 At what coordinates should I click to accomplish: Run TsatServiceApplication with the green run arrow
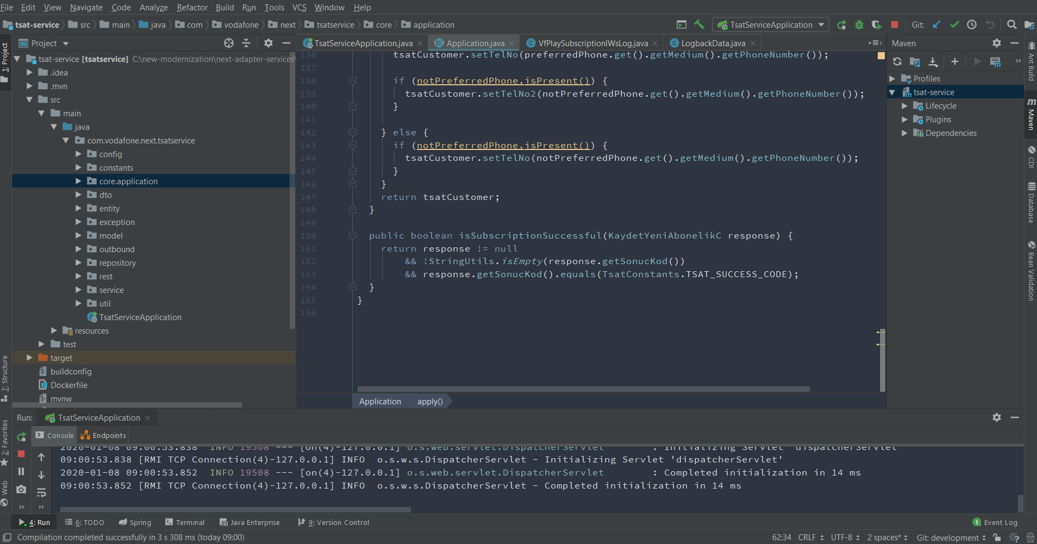842,25
